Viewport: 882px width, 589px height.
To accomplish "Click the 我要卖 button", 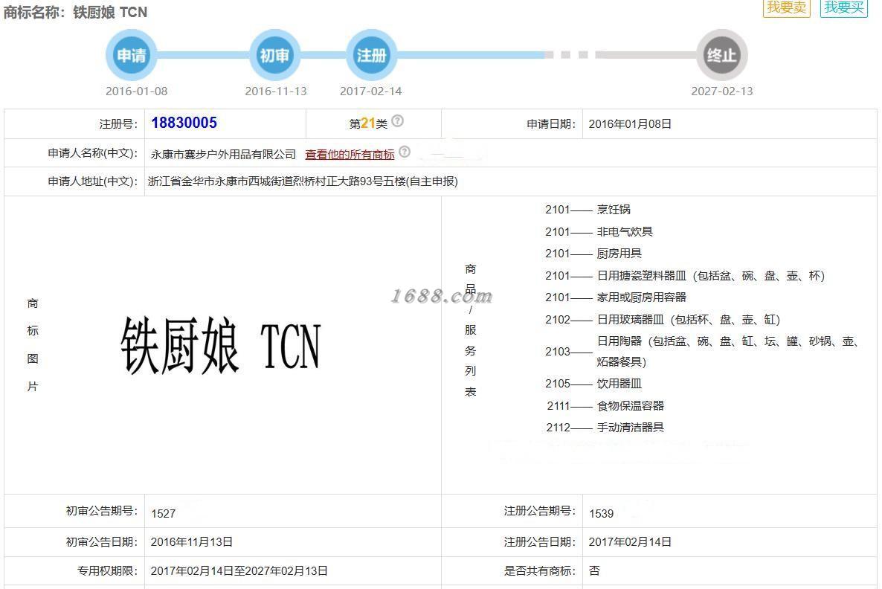I will [x=786, y=8].
